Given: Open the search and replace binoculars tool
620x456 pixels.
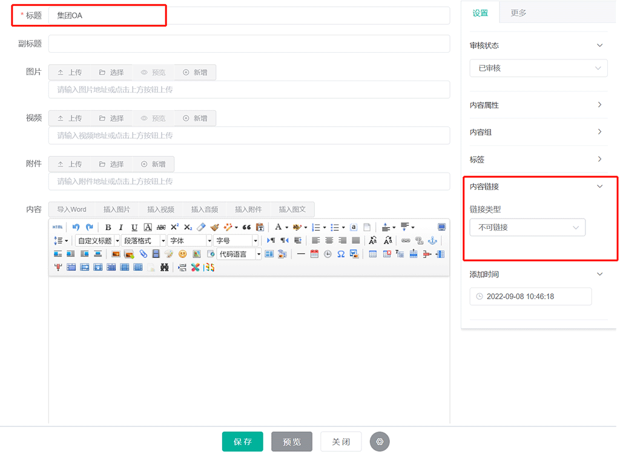Looking at the screenshot, I should click(x=164, y=268).
